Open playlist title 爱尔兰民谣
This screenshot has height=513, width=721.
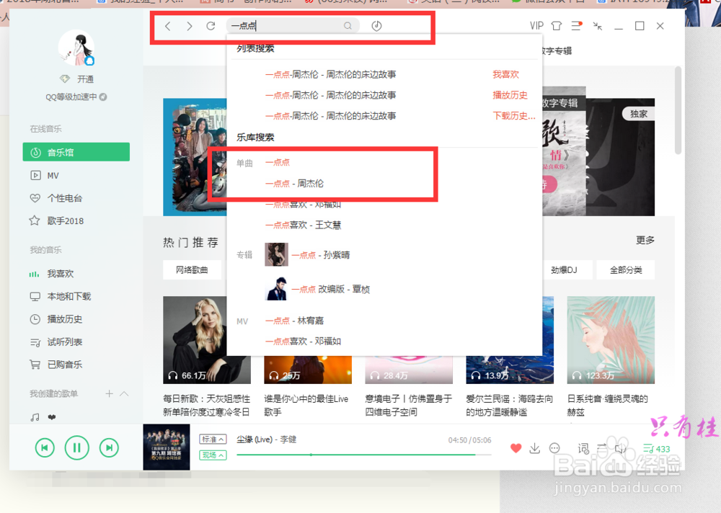[510, 405]
